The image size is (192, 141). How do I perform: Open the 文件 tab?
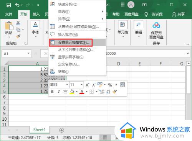(9, 14)
